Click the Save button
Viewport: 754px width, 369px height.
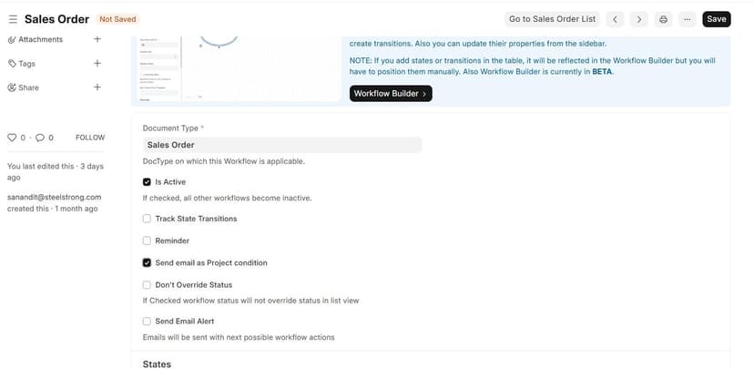pyautogui.click(x=717, y=19)
